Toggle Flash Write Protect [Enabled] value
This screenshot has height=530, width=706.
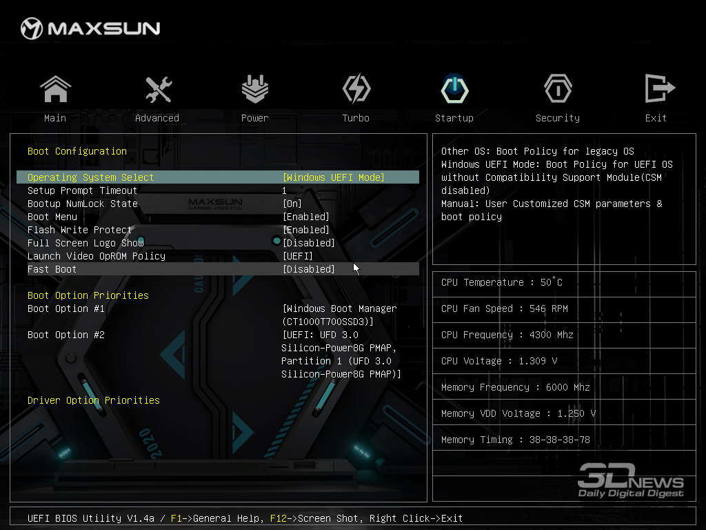coord(306,230)
